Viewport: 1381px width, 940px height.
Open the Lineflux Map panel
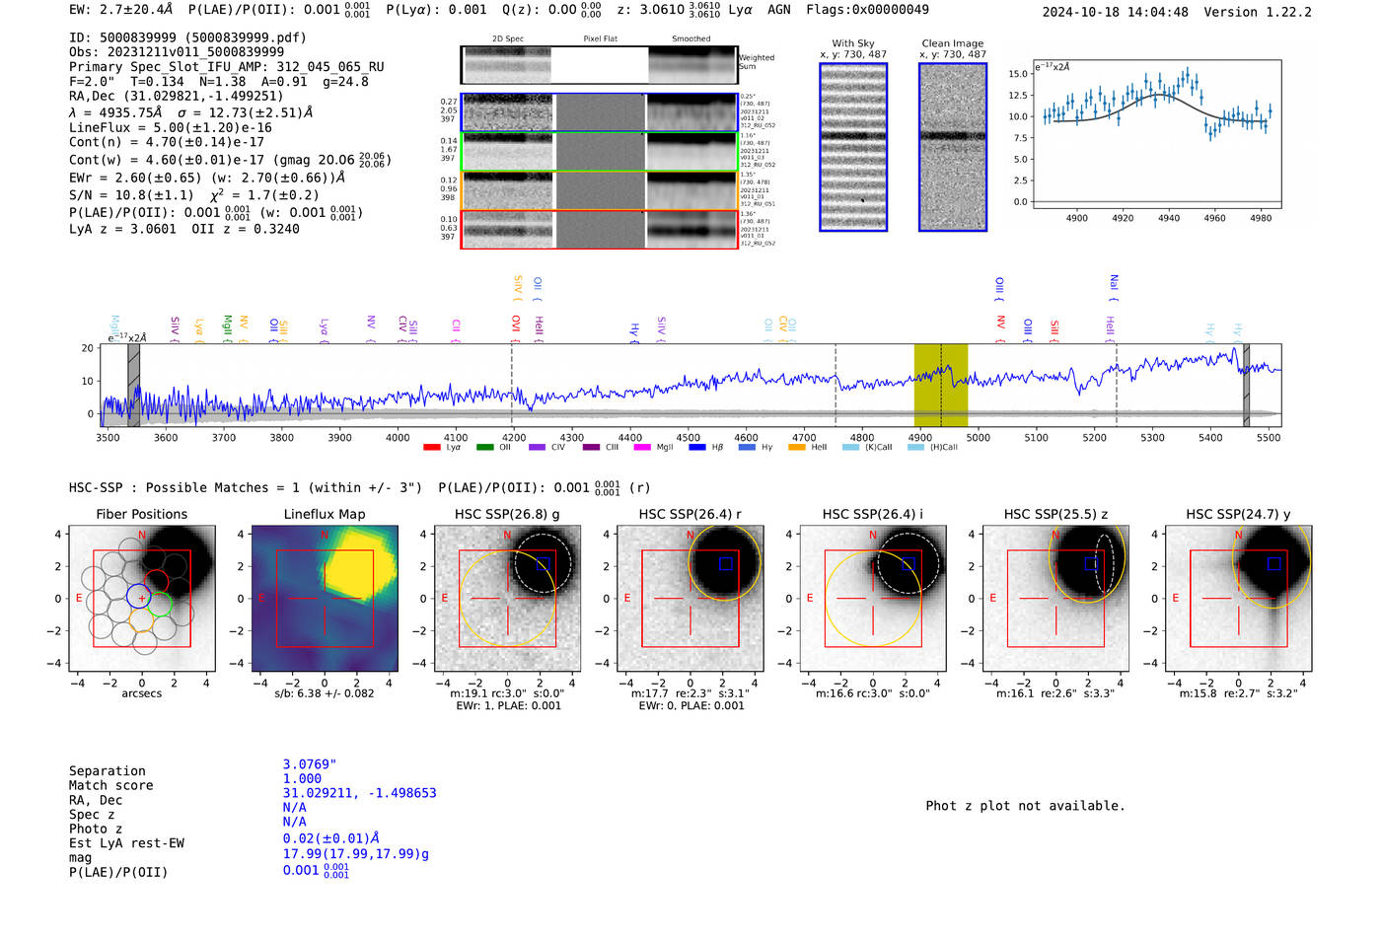point(325,598)
